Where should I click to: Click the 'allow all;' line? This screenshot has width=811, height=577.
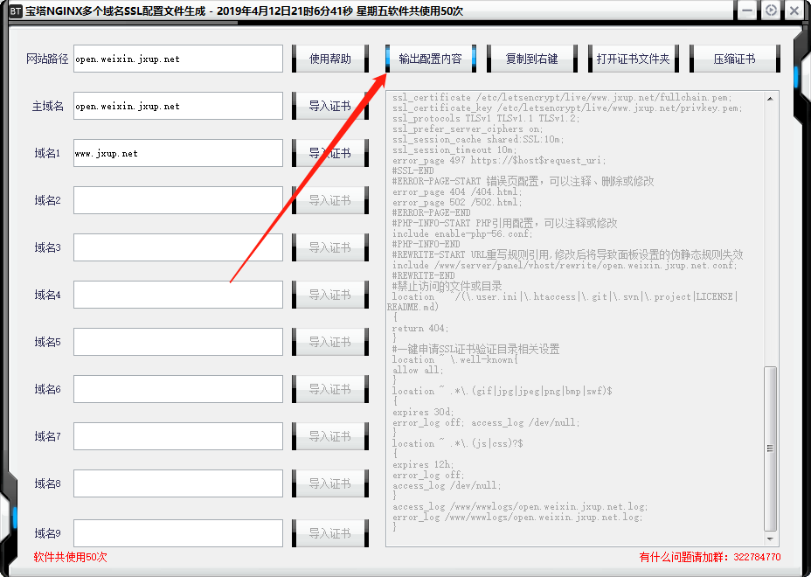point(418,370)
